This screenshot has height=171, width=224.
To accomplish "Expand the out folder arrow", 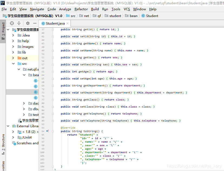I will coord(13,58).
